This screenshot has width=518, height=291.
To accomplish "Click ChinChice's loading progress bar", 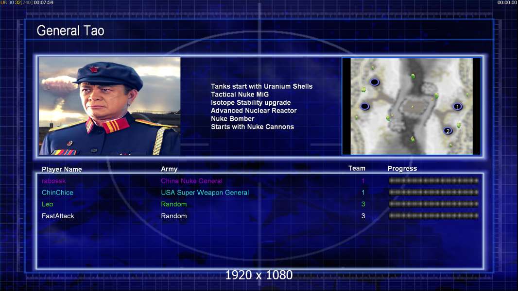I will [433, 192].
